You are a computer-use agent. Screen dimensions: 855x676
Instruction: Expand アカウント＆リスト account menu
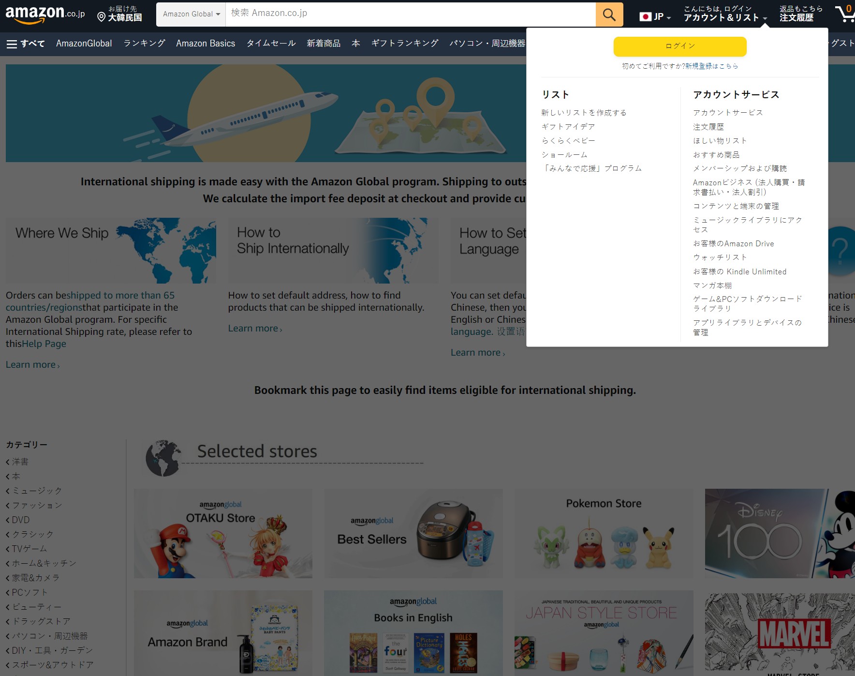725,14
